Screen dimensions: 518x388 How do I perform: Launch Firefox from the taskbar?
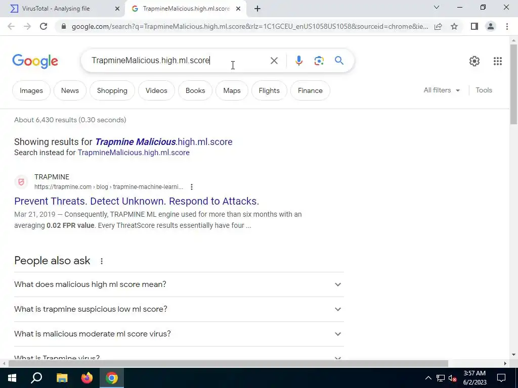[x=87, y=378]
